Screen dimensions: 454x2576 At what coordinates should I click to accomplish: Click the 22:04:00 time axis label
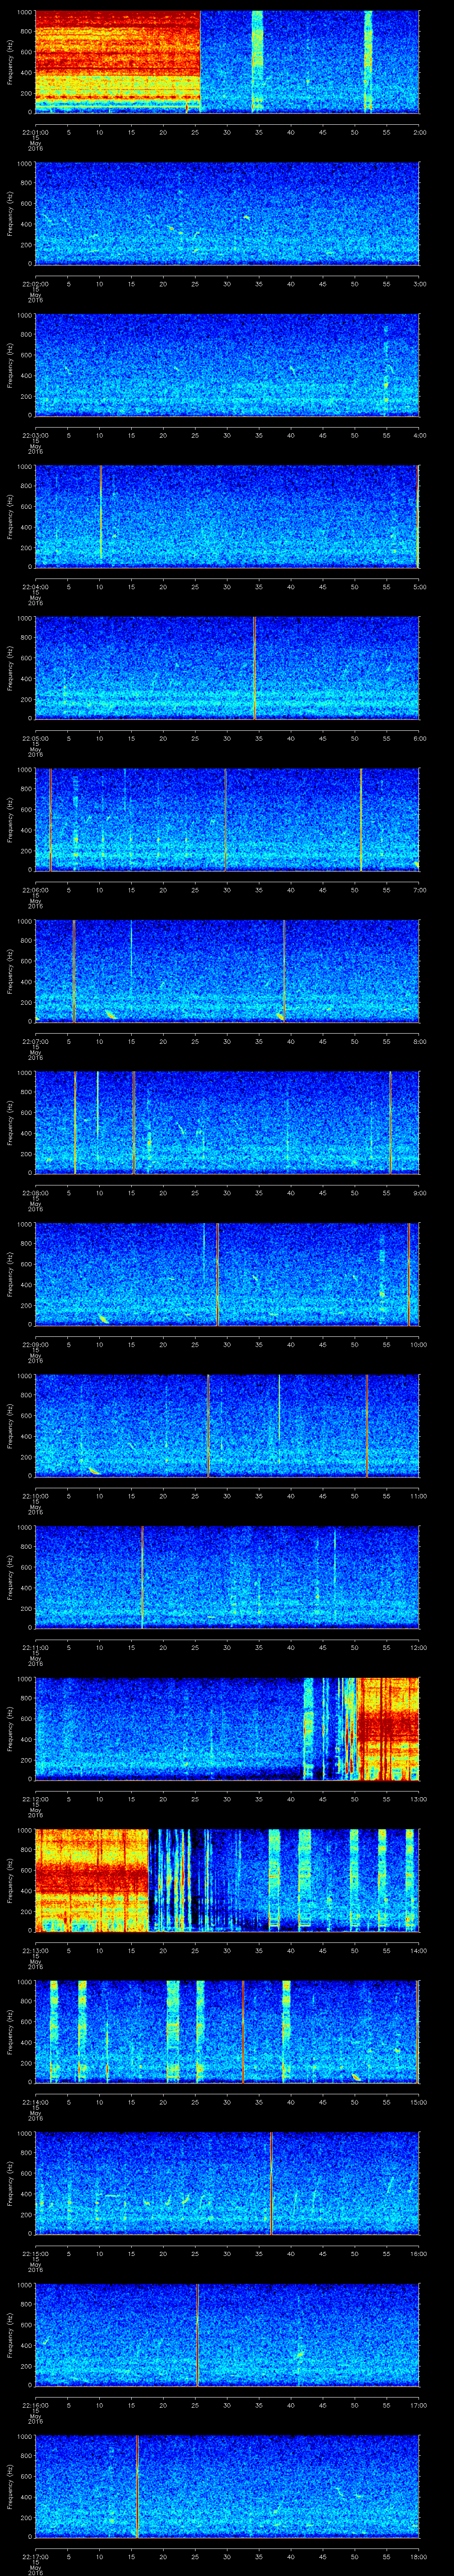click(x=35, y=587)
